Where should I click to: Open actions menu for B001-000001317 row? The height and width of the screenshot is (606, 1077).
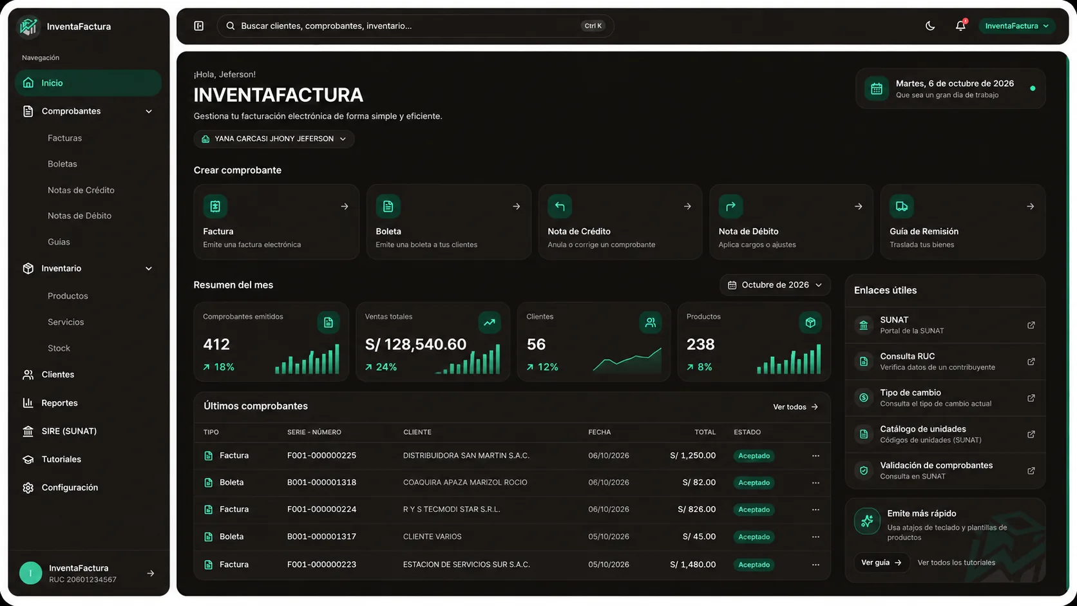(x=816, y=537)
